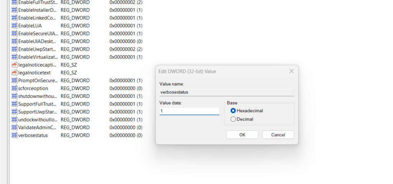Click the EnableVirtualization DWORD icon
The width and height of the screenshot is (393, 184).
tap(15, 57)
